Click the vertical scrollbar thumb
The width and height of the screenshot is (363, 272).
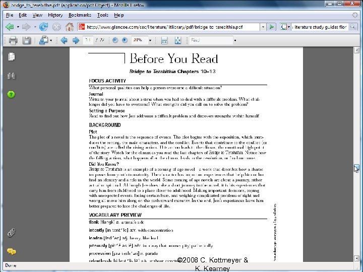pos(356,168)
